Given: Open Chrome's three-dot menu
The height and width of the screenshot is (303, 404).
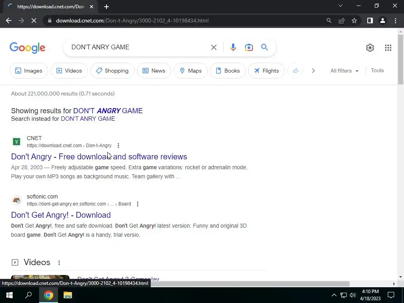Looking at the screenshot, I should (395, 21).
